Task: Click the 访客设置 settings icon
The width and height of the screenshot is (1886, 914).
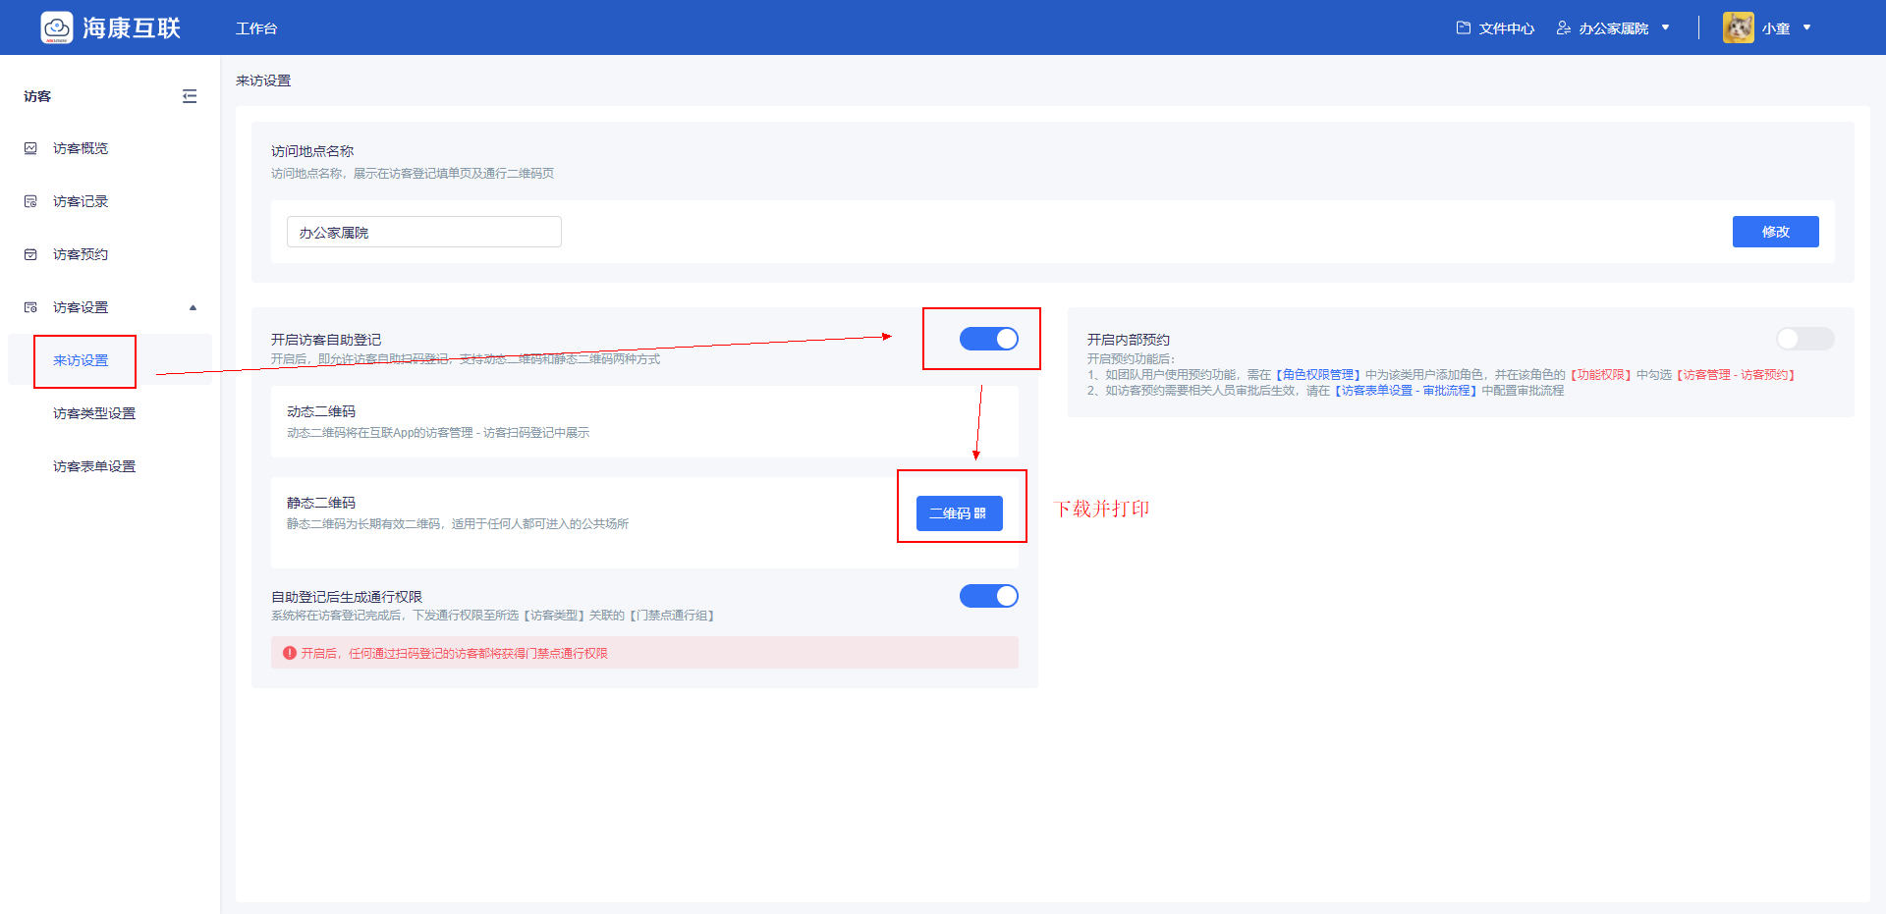Action: 30,307
